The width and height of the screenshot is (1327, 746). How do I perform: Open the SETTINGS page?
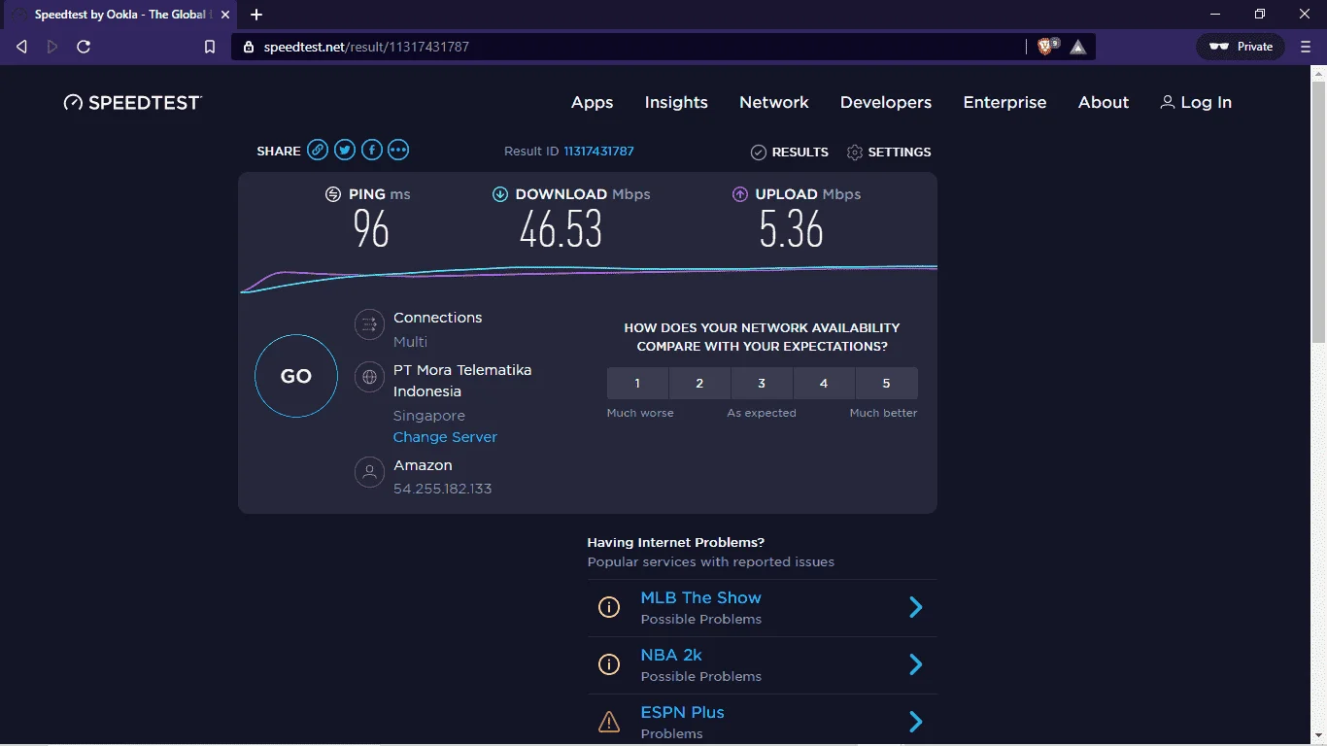coord(889,153)
